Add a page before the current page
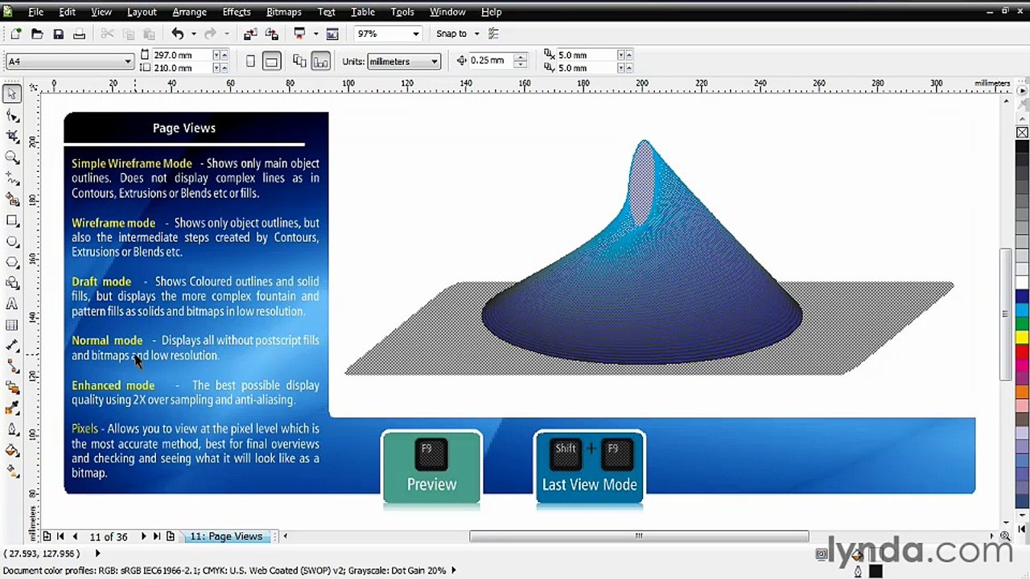 coord(47,536)
